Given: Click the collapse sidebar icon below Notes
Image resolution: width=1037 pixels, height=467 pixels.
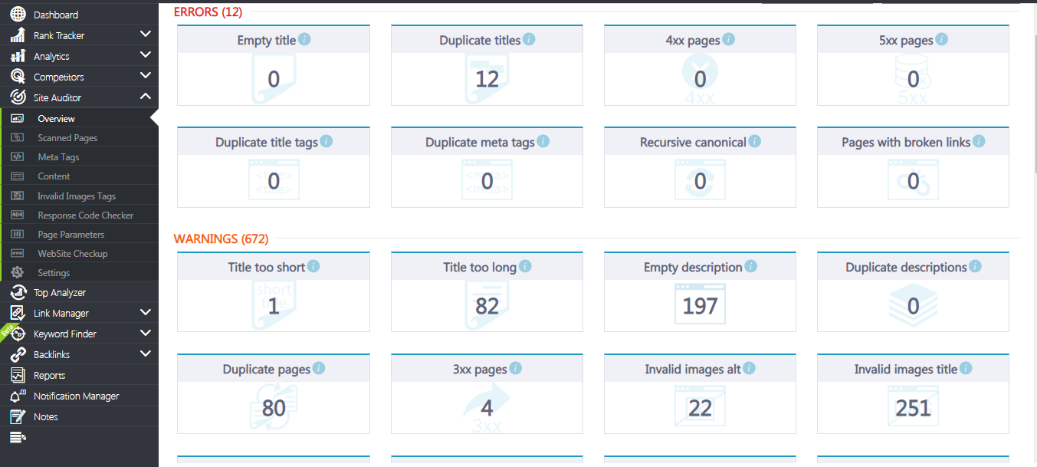Looking at the screenshot, I should click(18, 437).
